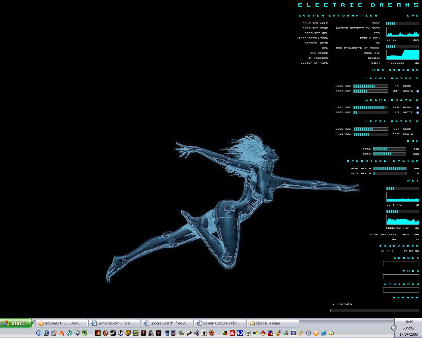Click the green army tank icon
The height and width of the screenshot is (338, 422).
[x=181, y=333]
